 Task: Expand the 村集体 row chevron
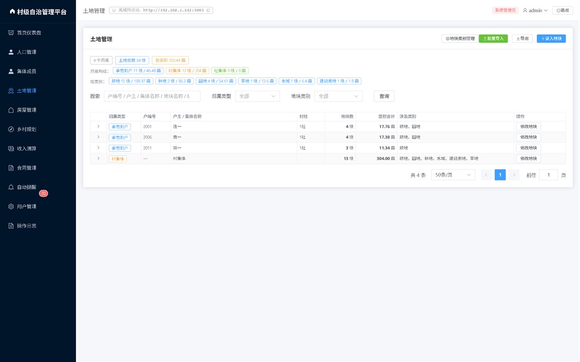click(x=98, y=158)
